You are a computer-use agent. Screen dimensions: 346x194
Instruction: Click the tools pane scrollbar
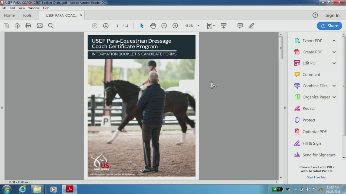pos(344,86)
